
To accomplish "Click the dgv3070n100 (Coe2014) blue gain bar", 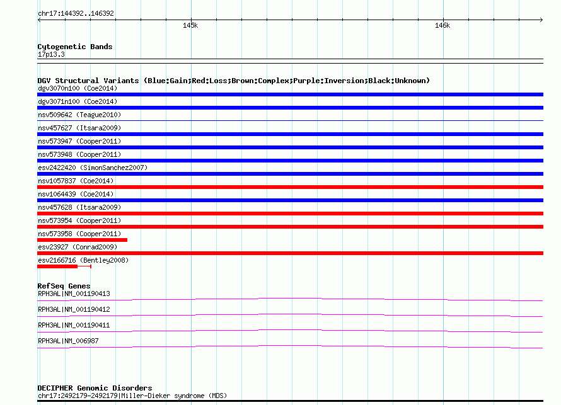I will click(x=290, y=94).
